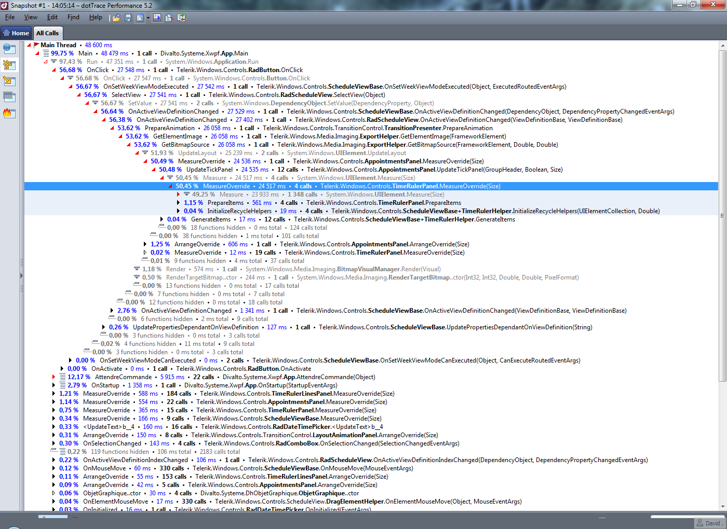
Task: Click the funnel icon on 51,93 % UpdateLayout
Action: (145, 153)
